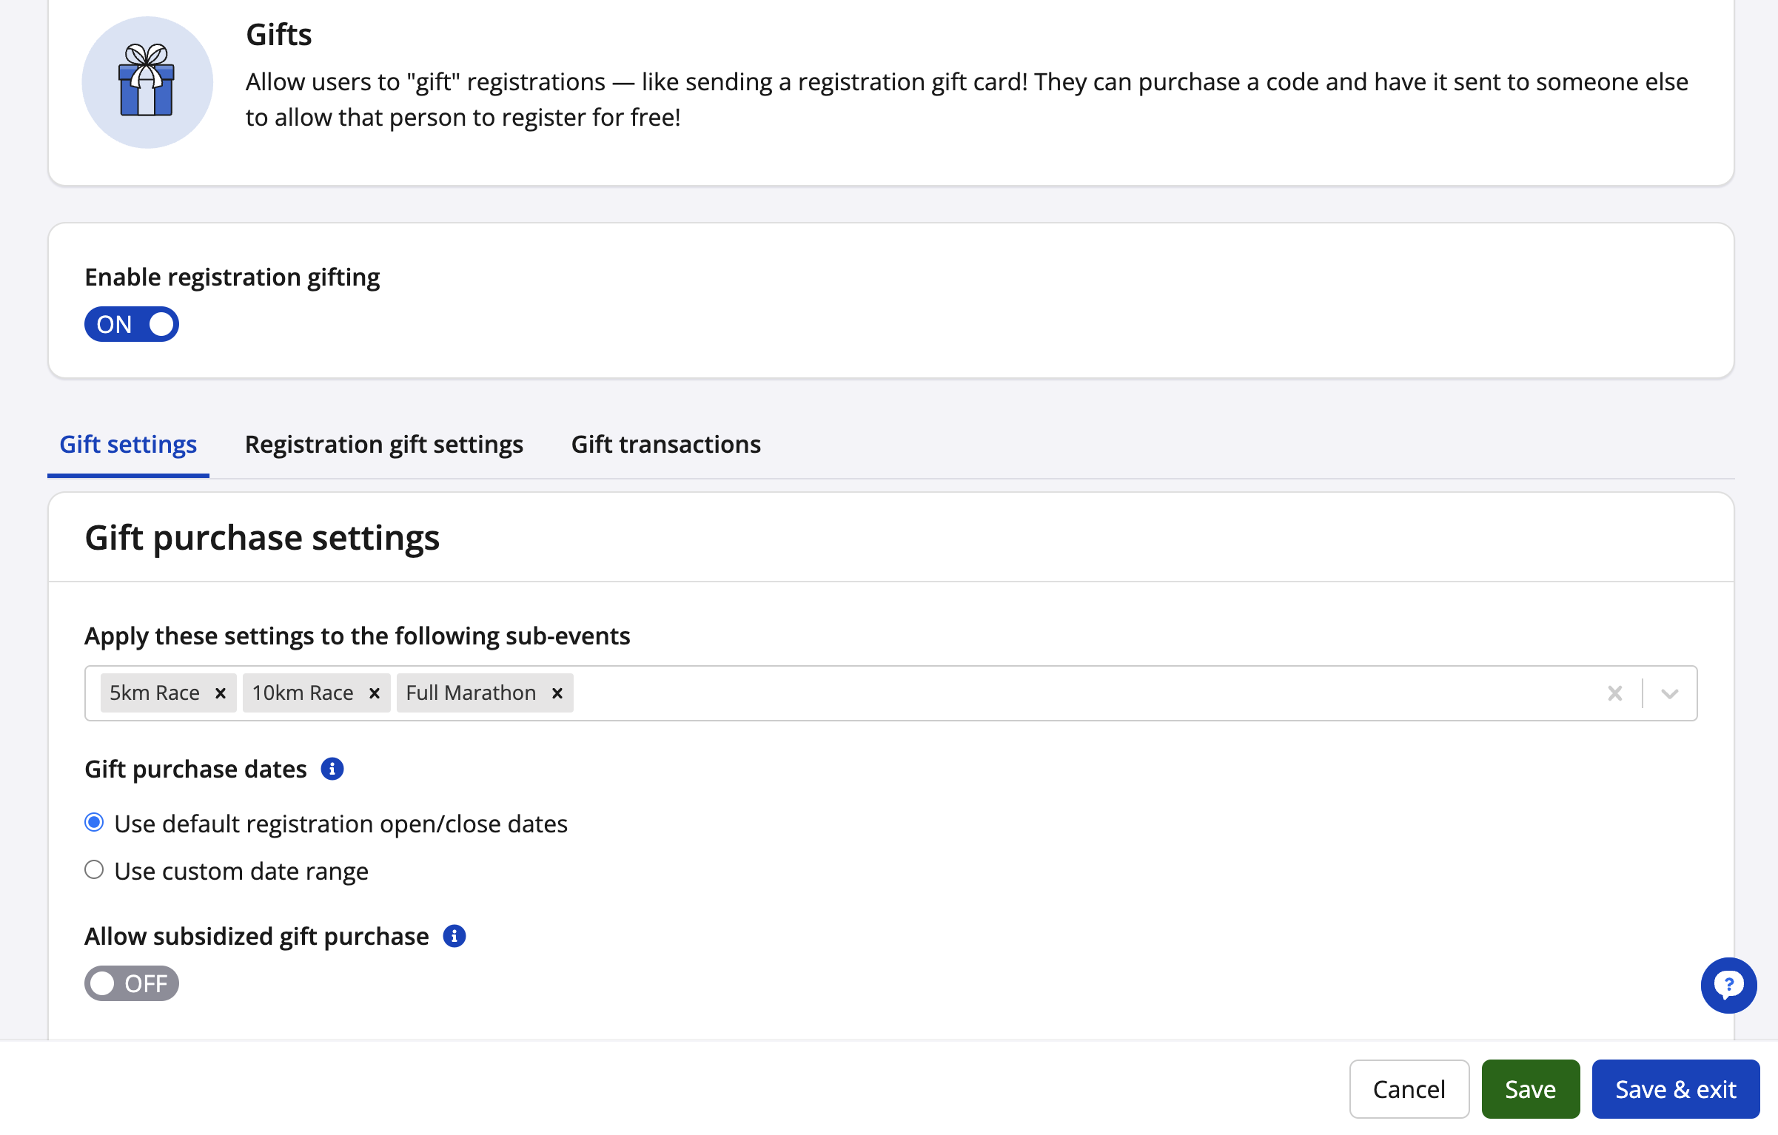Click info icon beside Gift purchase dates
This screenshot has width=1778, height=1135.
pos(332,769)
